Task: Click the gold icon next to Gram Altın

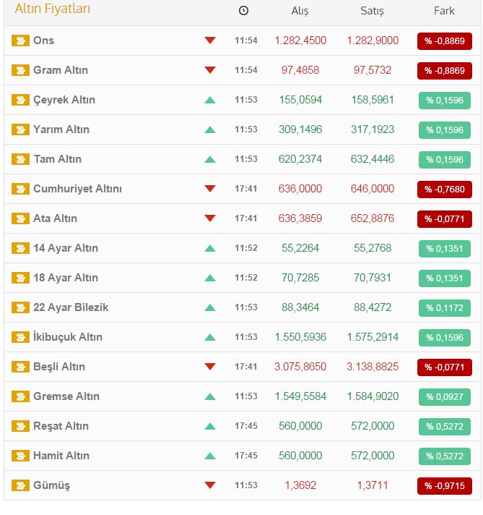Action: pyautogui.click(x=20, y=70)
